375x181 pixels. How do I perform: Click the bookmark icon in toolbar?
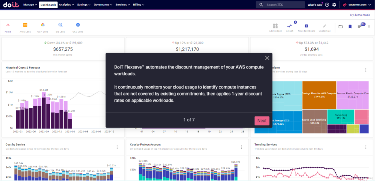coord(350,27)
